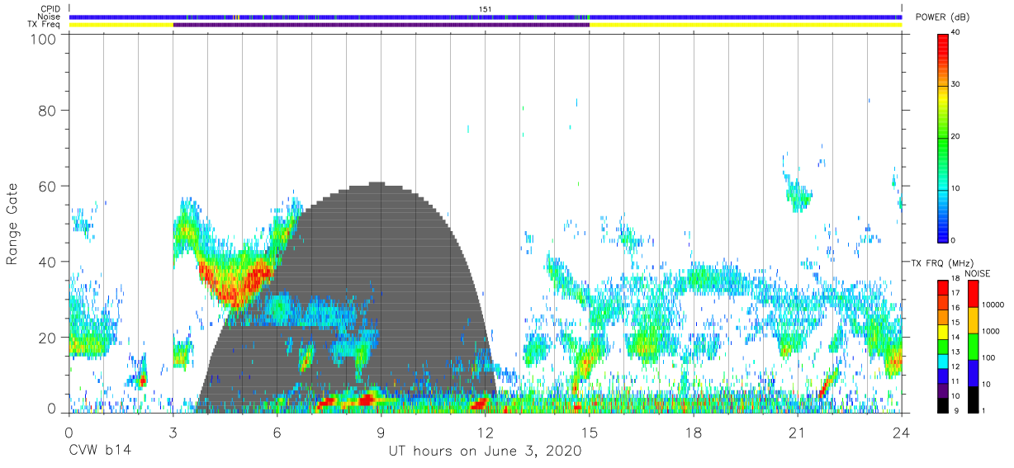The width and height of the screenshot is (1014, 468).
Task: Click the y-axis tick label "40"
Action: point(48,262)
